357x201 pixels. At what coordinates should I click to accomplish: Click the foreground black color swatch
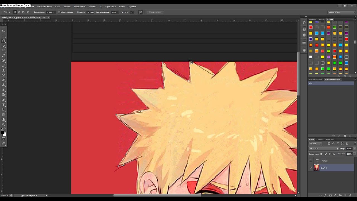pyautogui.click(x=3, y=132)
